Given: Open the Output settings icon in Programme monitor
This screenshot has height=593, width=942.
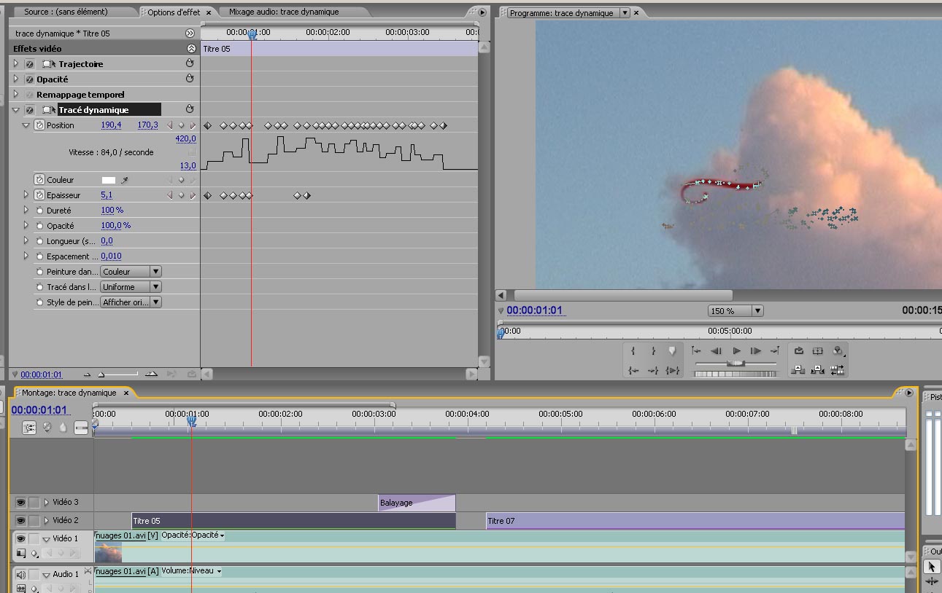Looking at the screenshot, I should tap(838, 350).
